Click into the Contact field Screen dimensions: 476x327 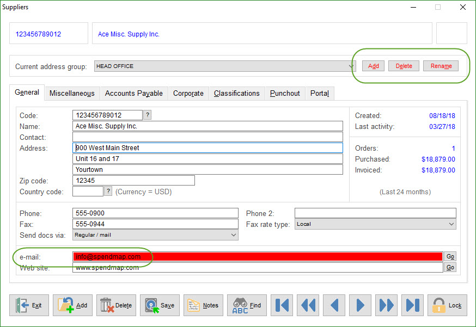point(207,137)
